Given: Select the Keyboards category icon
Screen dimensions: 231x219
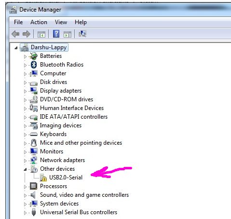Looking at the screenshot, I should [34, 134].
